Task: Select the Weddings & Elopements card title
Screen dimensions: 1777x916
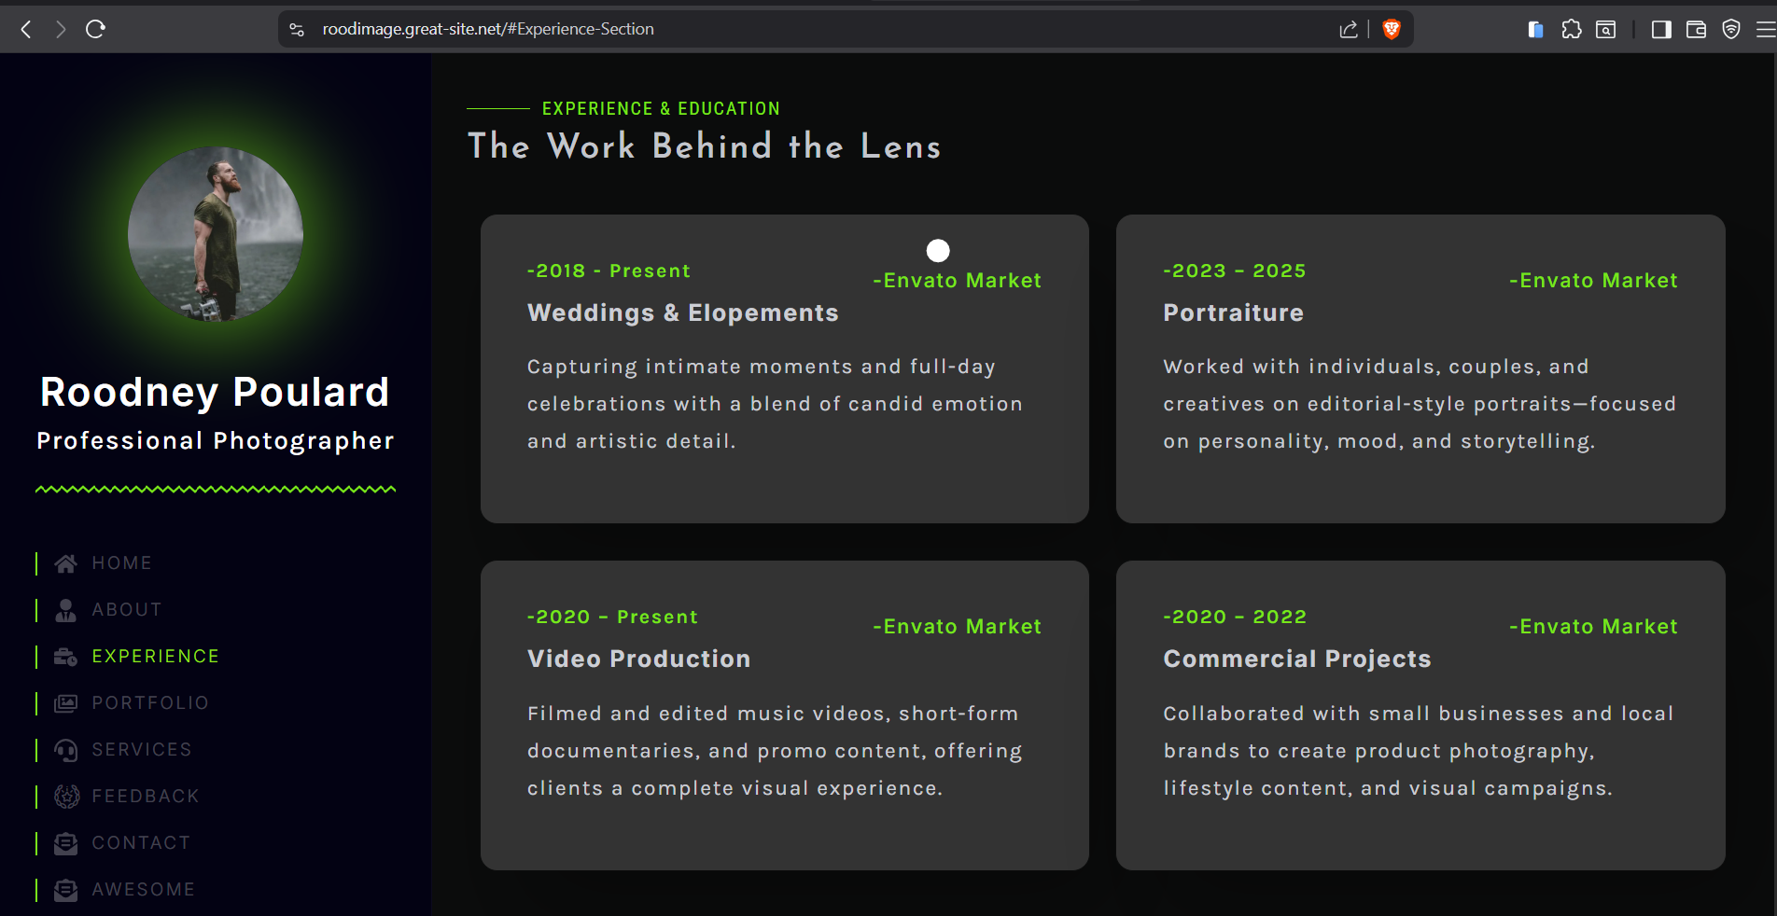Action: 682,313
